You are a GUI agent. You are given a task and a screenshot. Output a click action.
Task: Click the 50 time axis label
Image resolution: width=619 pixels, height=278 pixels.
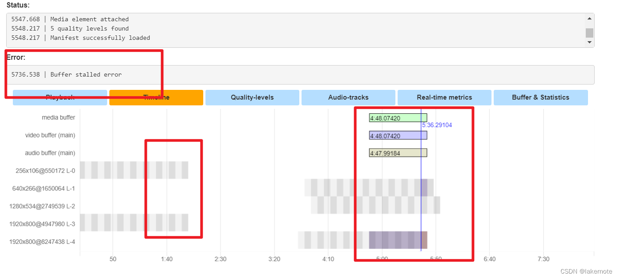113,259
